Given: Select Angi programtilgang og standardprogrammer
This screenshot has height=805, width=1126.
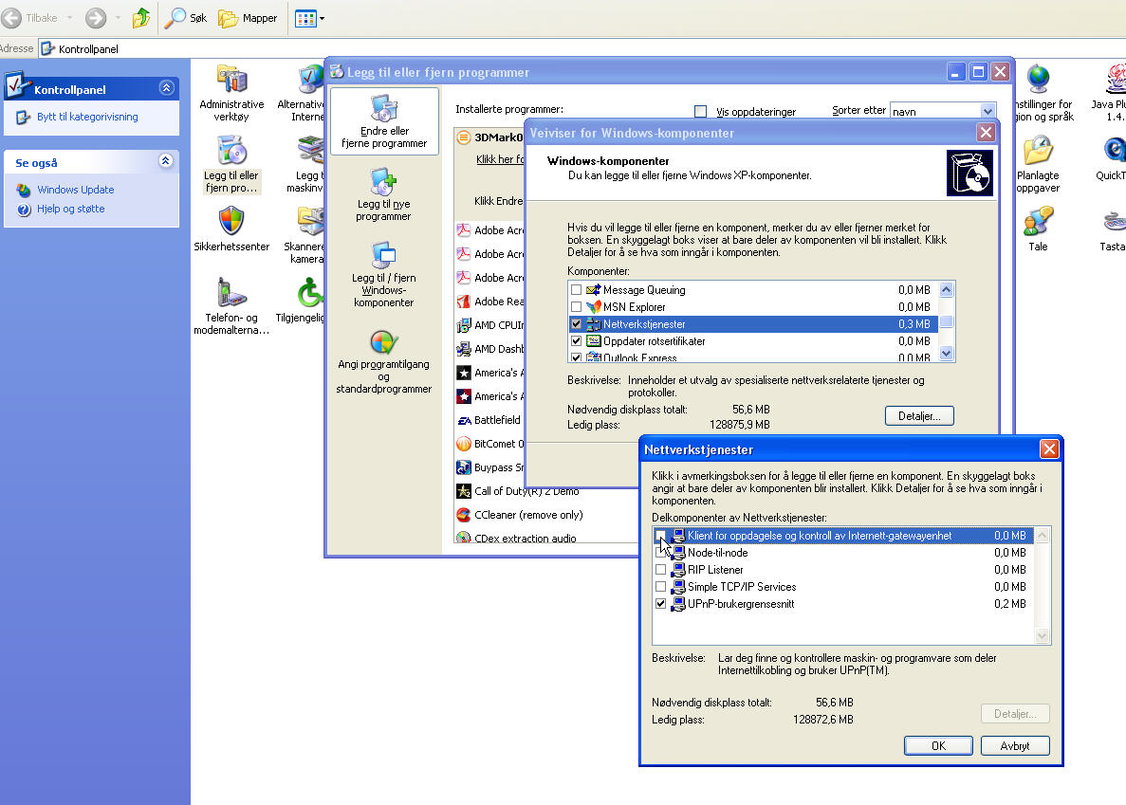Looking at the screenshot, I should (383, 362).
